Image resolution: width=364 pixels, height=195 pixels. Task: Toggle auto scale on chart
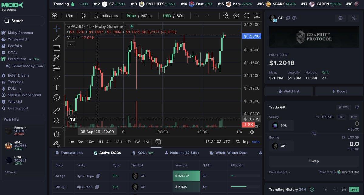(256, 142)
